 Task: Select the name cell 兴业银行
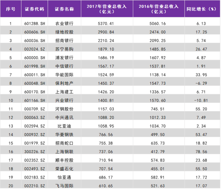65,100
